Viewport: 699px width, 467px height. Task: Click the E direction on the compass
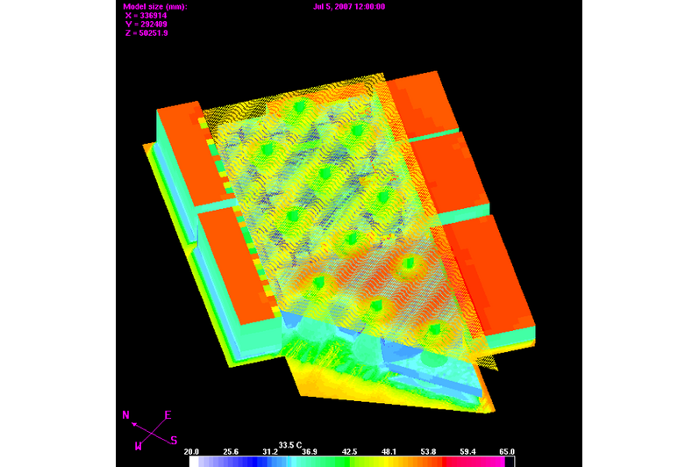tap(168, 415)
